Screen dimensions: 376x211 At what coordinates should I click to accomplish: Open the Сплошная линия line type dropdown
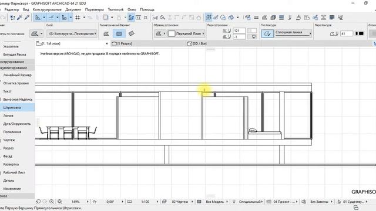(293, 33)
